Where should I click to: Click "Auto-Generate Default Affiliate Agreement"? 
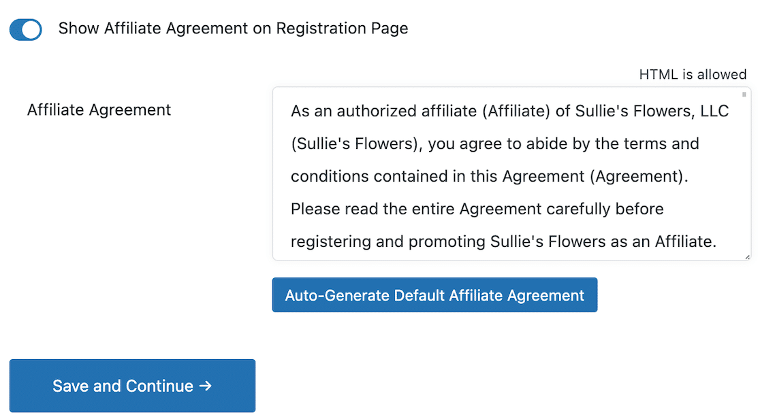(434, 295)
